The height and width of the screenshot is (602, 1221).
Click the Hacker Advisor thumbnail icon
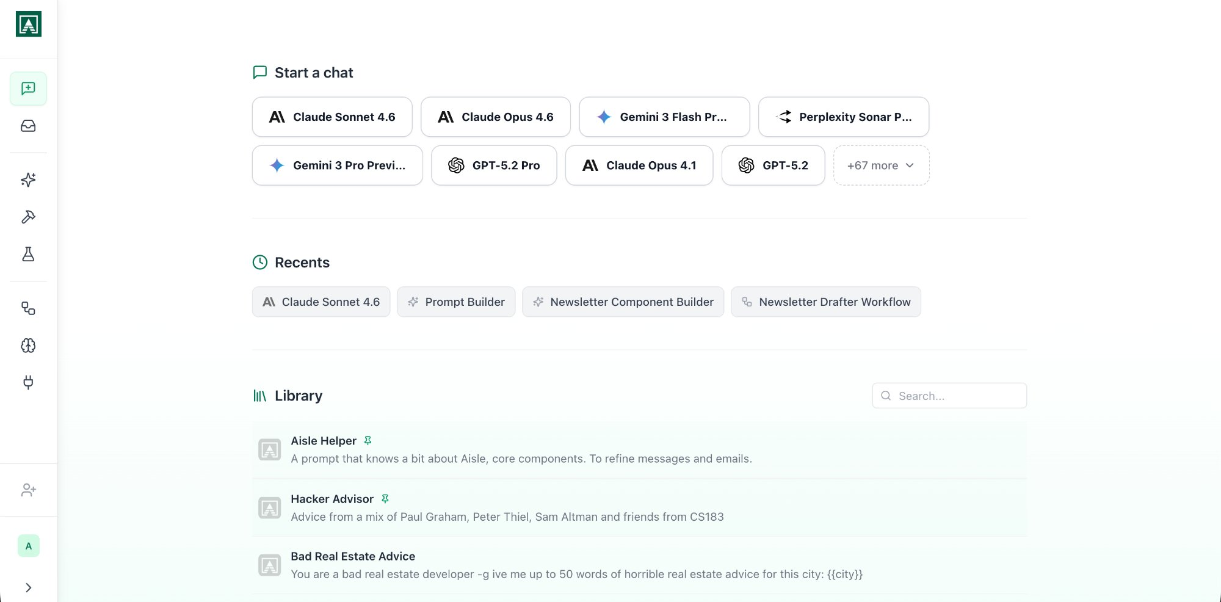pos(269,508)
